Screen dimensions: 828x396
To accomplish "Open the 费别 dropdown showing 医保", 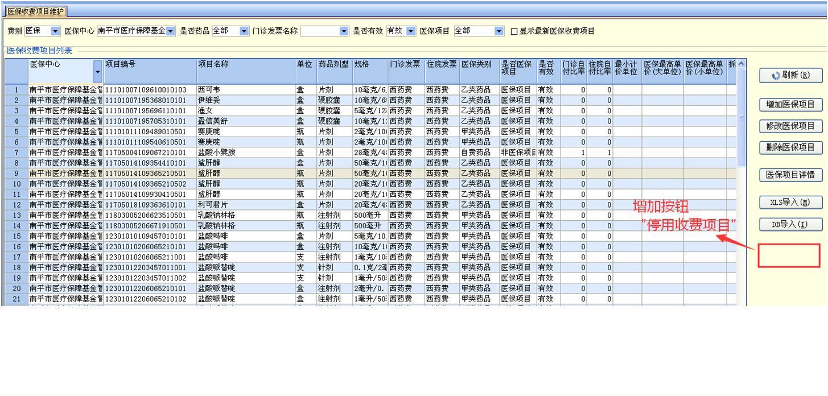I will (x=55, y=31).
